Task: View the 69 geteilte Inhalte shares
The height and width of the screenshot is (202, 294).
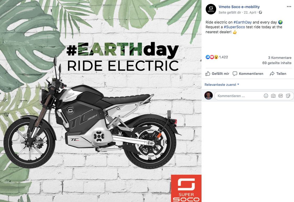Action: pyautogui.click(x=277, y=63)
